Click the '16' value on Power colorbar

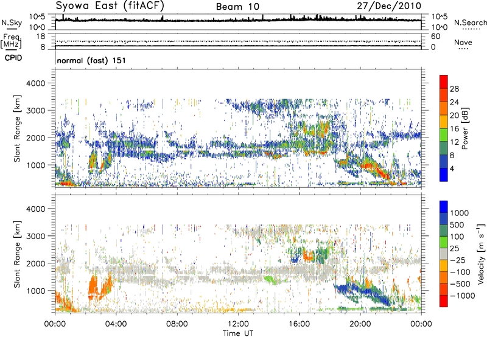click(454, 129)
